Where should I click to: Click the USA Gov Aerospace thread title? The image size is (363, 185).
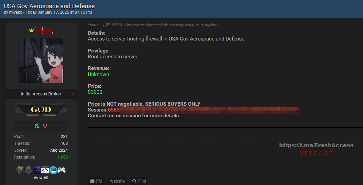coord(49,6)
